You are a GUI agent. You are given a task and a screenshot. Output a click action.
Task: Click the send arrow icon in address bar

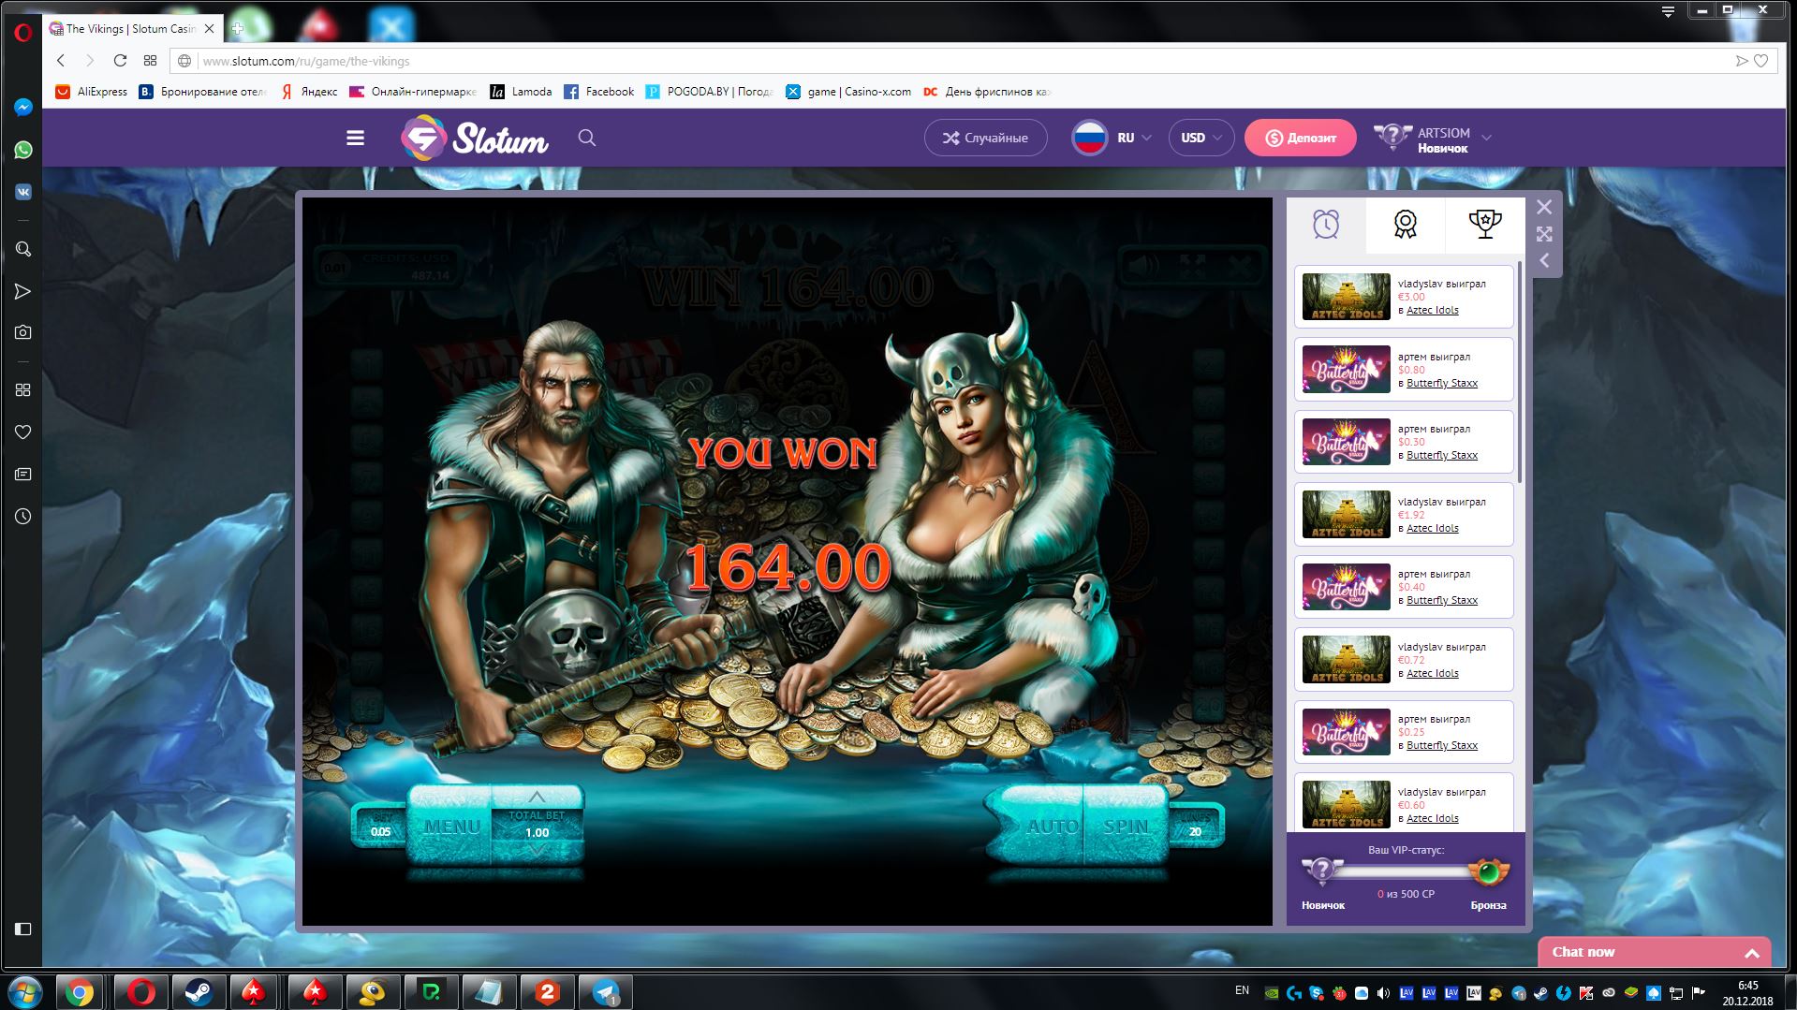1741,61
